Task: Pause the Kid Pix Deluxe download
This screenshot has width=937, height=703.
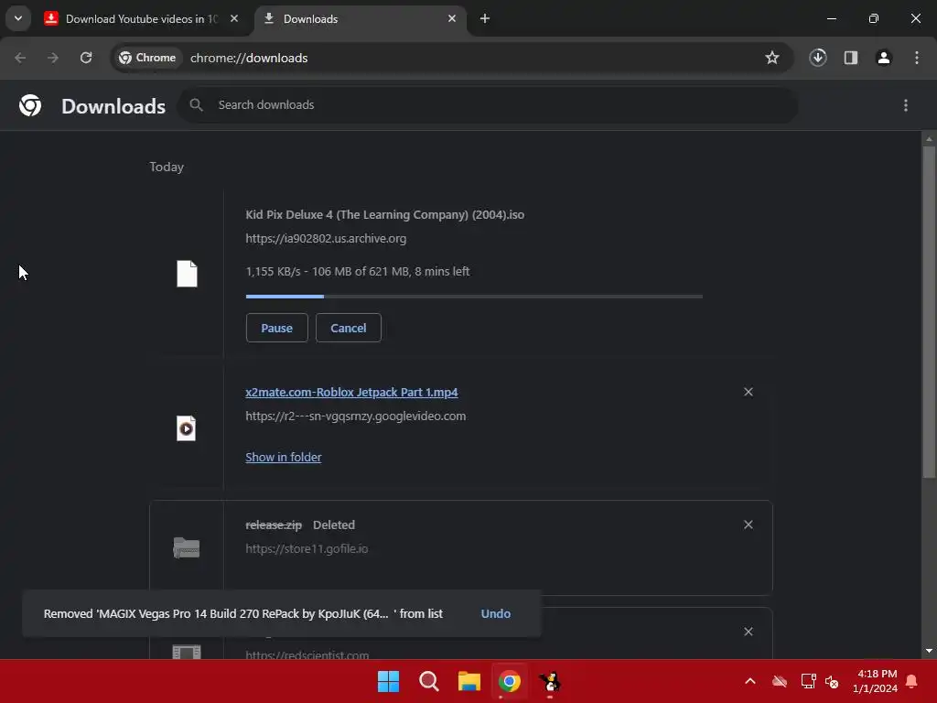Action: (276, 328)
